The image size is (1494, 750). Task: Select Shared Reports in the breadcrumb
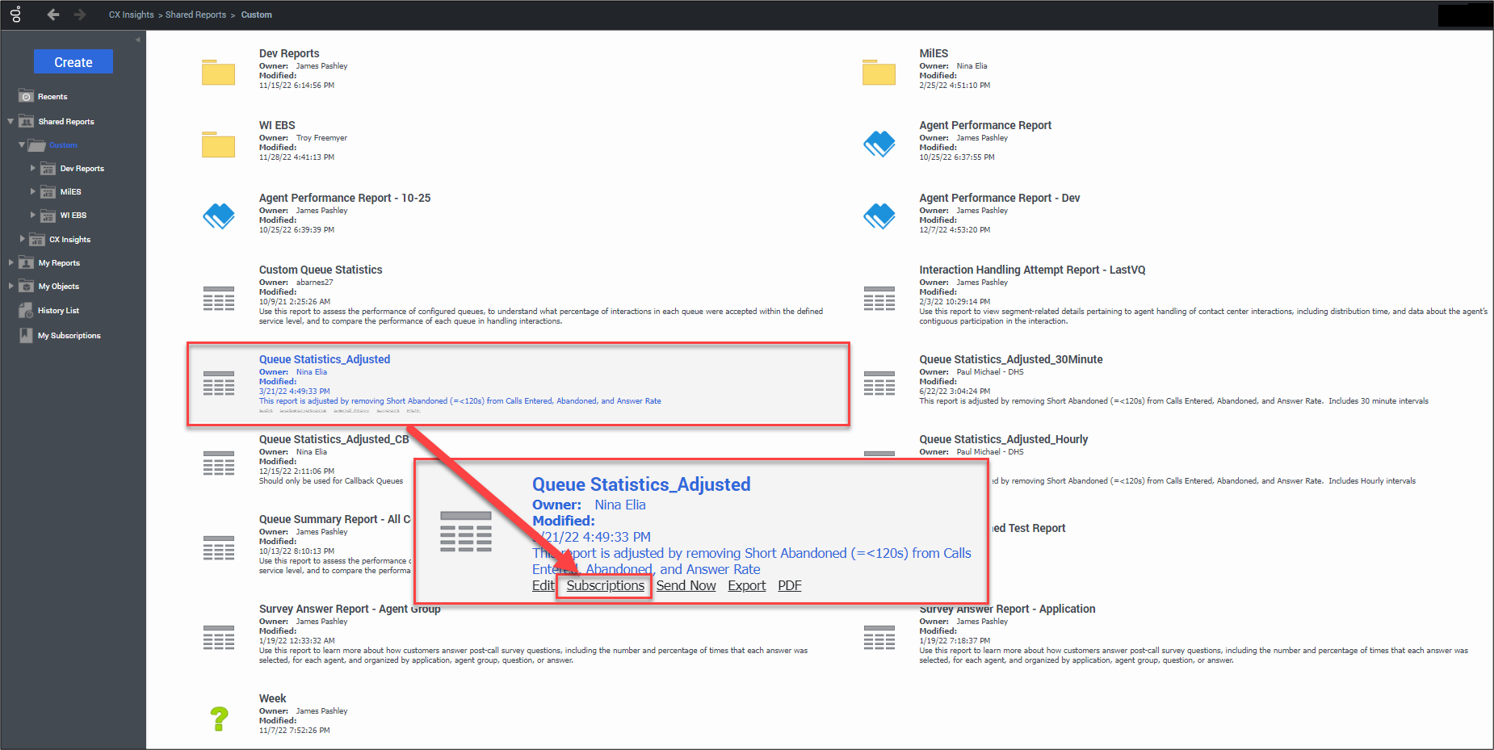pyautogui.click(x=195, y=15)
